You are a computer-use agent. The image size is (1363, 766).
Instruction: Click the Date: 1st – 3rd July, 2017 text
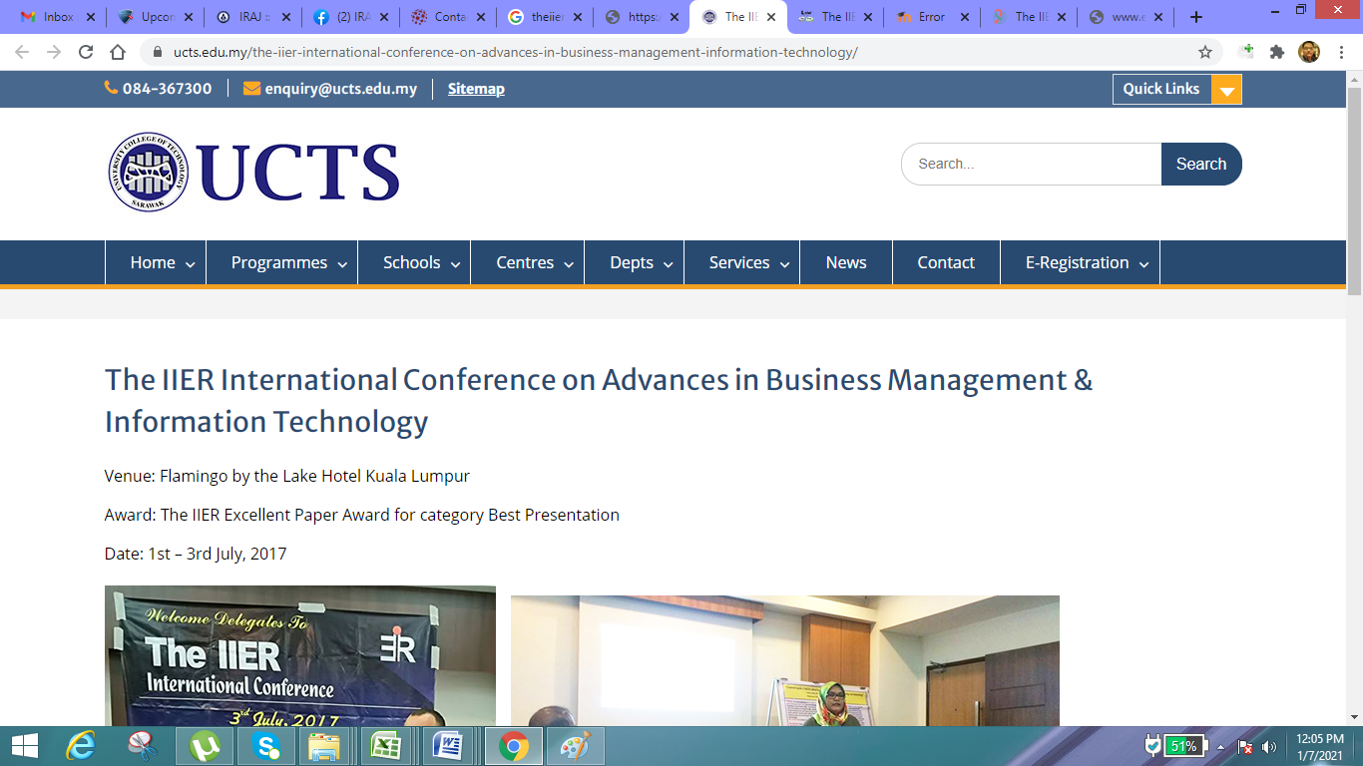tap(196, 554)
